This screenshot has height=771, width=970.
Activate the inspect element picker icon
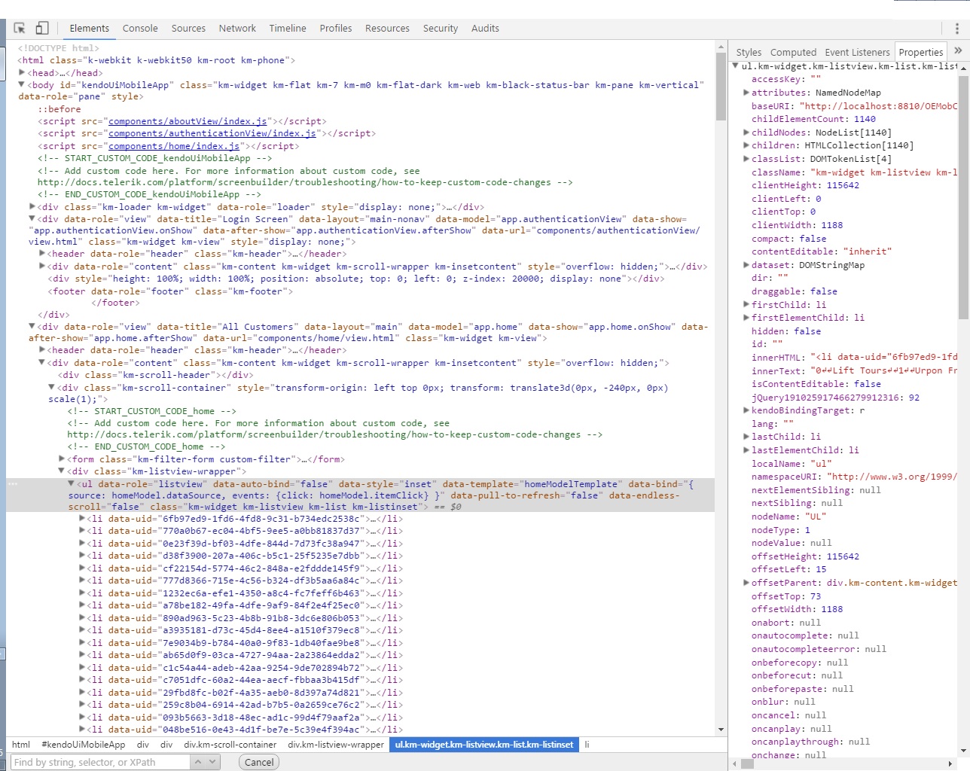(20, 29)
